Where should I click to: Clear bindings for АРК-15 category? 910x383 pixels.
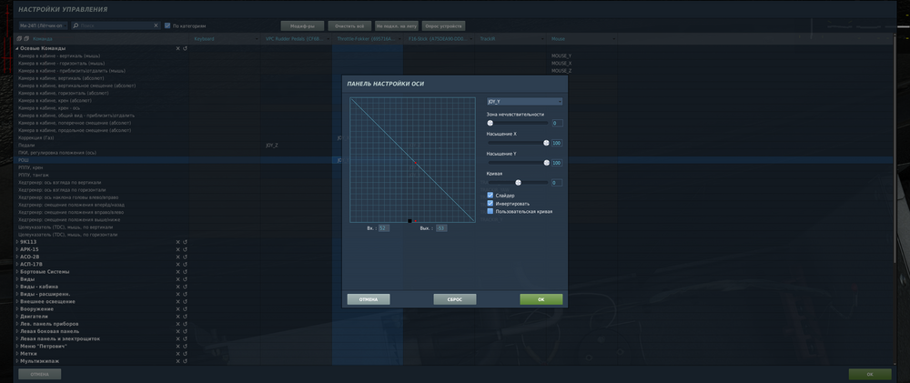coord(178,249)
